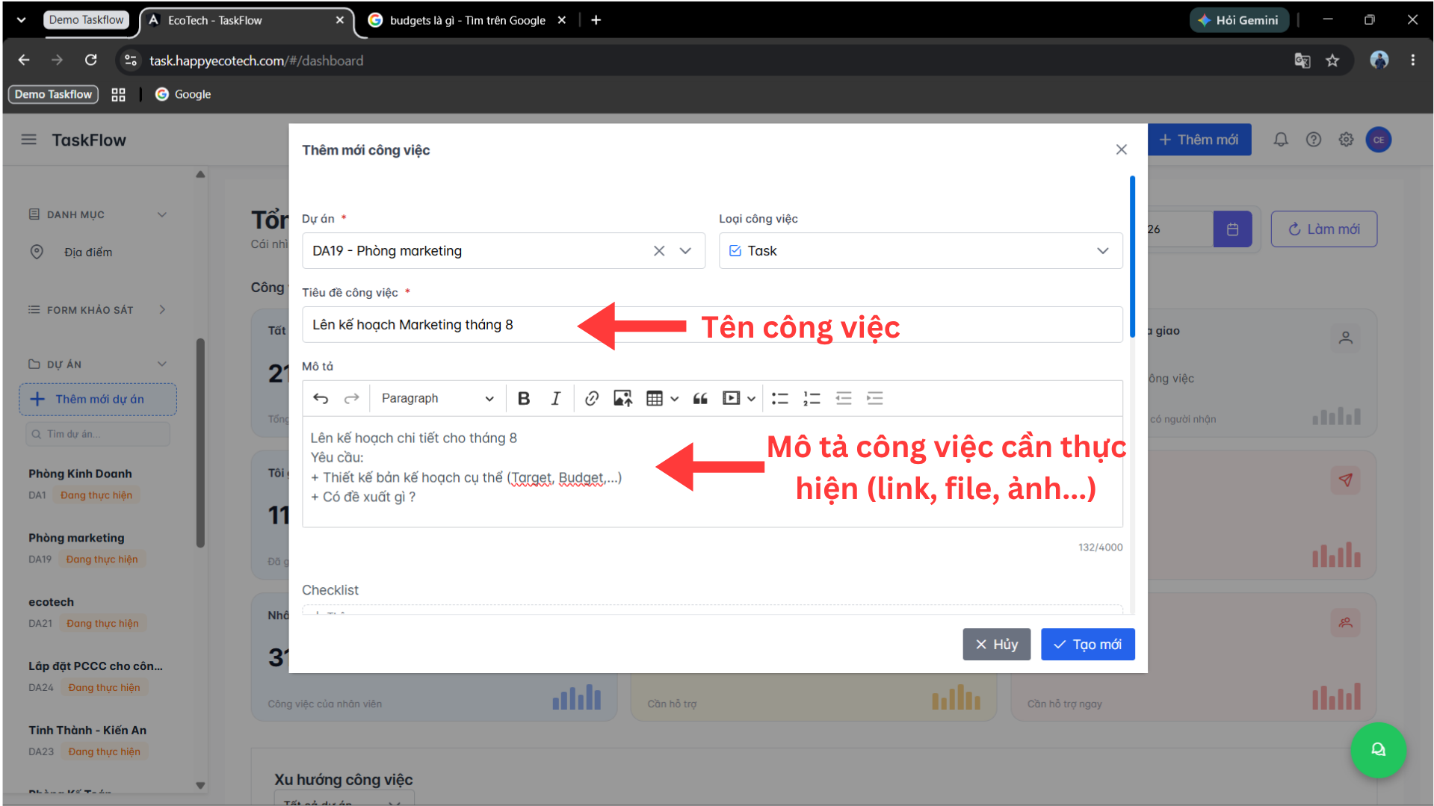Reload the page
This screenshot has width=1434, height=806.
90,60
